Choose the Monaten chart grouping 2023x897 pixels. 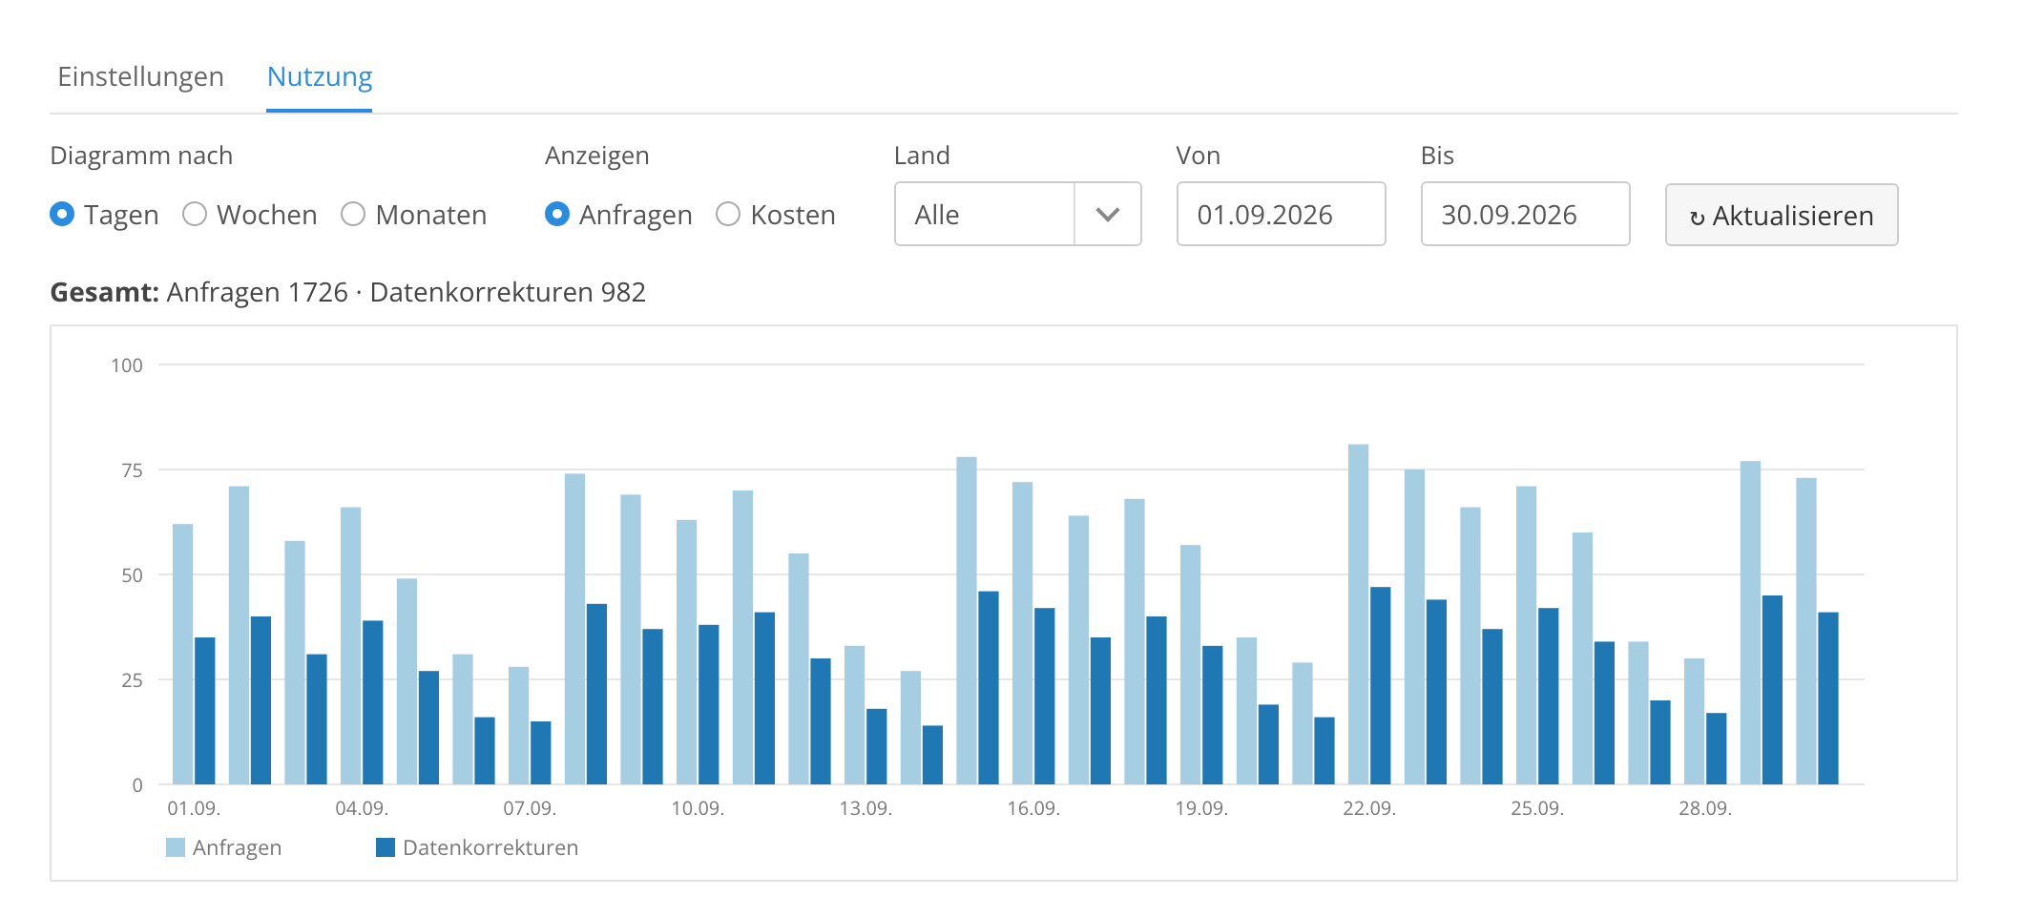tap(353, 214)
